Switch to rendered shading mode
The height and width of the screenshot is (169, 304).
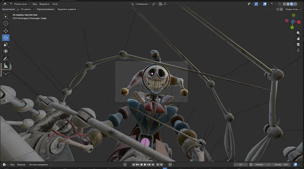pyautogui.click(x=295, y=4)
